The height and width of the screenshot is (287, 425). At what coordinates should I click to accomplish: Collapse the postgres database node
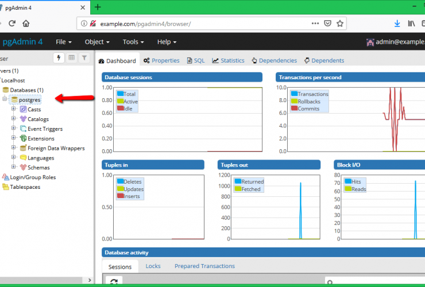tap(5, 99)
